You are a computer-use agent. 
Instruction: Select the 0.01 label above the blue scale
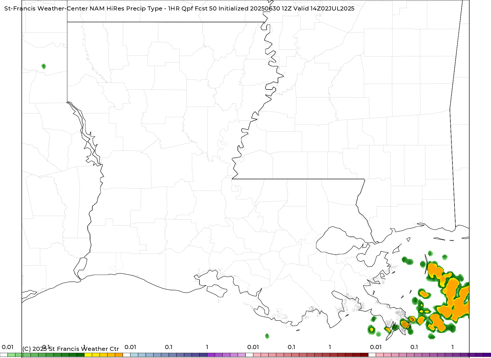130,347
